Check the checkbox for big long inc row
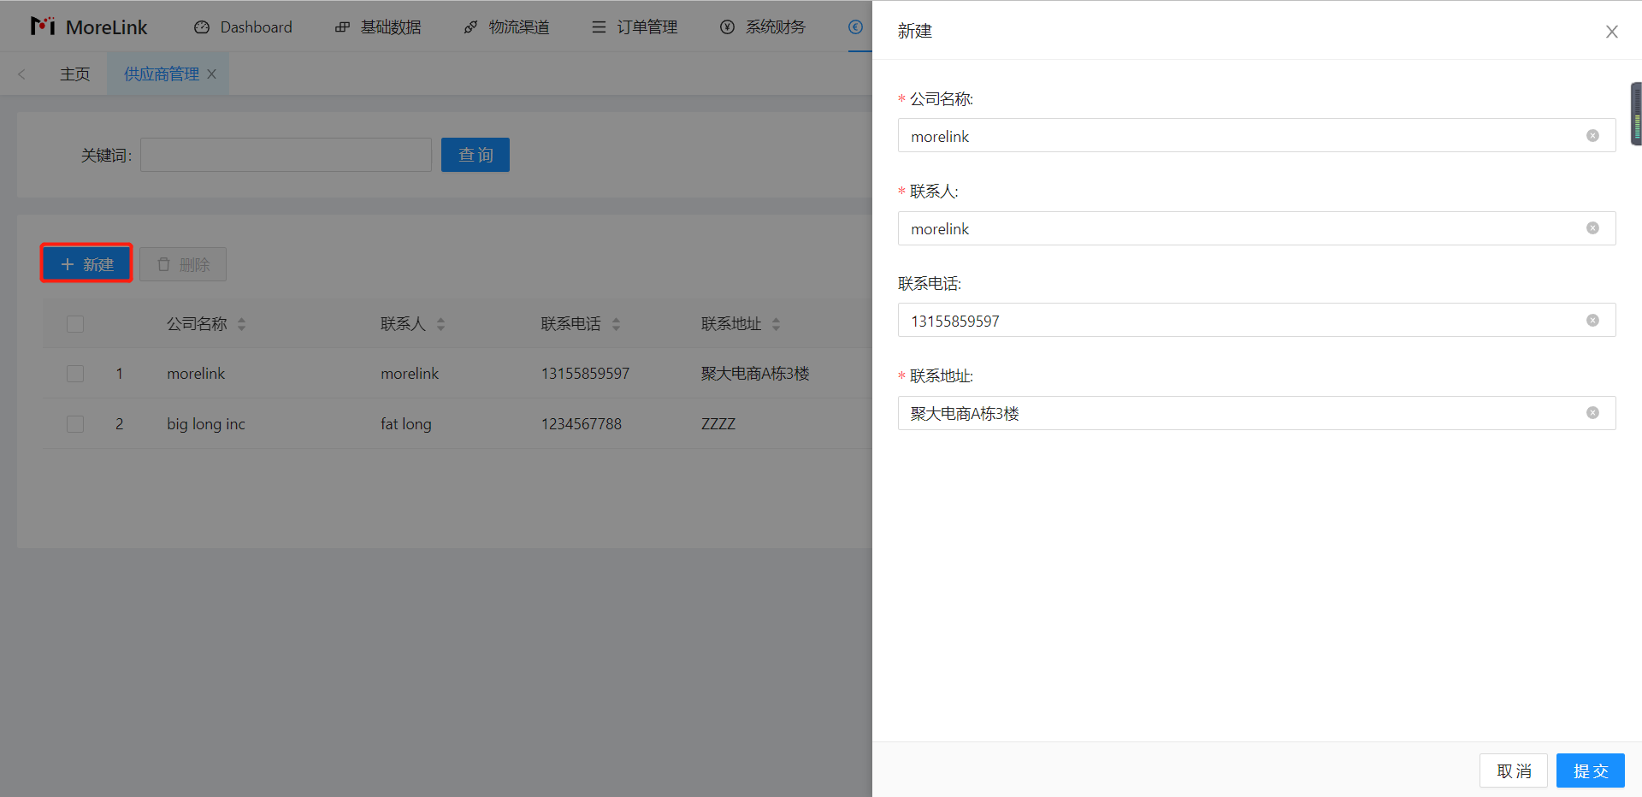 [75, 424]
